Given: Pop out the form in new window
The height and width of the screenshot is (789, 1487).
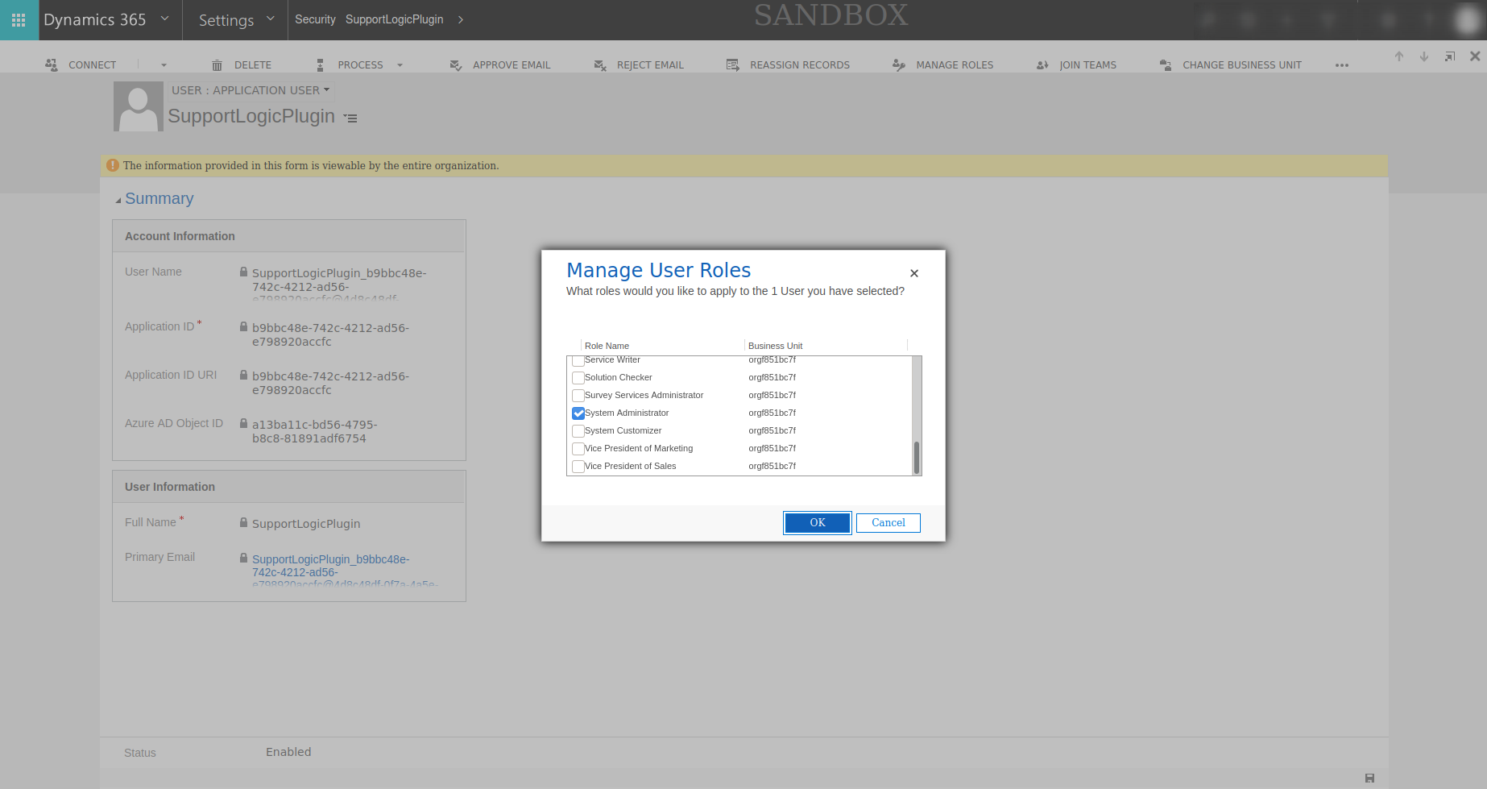Looking at the screenshot, I should [1450, 56].
